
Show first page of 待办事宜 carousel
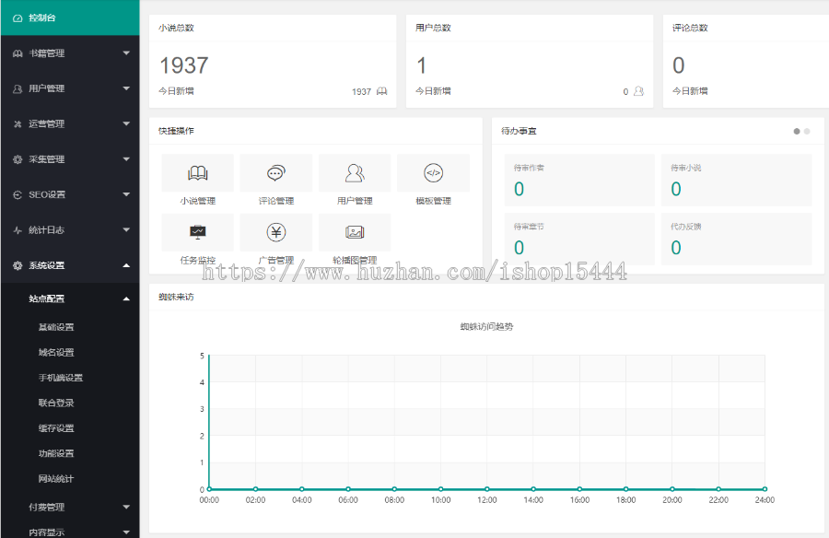pyautogui.click(x=797, y=131)
